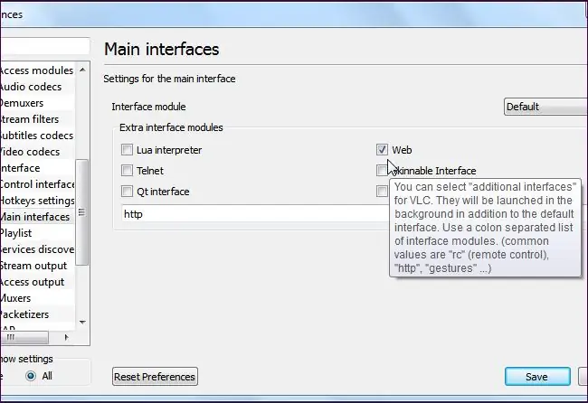Select Stream output in the tree
This screenshot has width=588, height=403.
point(33,266)
